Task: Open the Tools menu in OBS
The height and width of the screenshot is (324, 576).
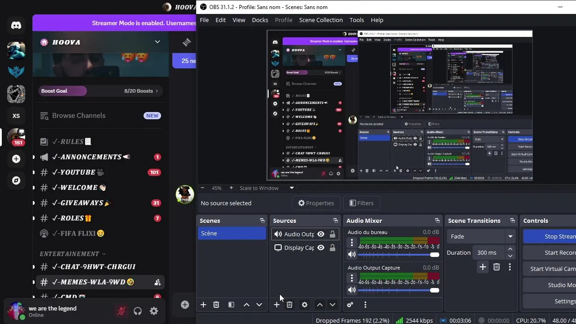Action: click(x=357, y=20)
